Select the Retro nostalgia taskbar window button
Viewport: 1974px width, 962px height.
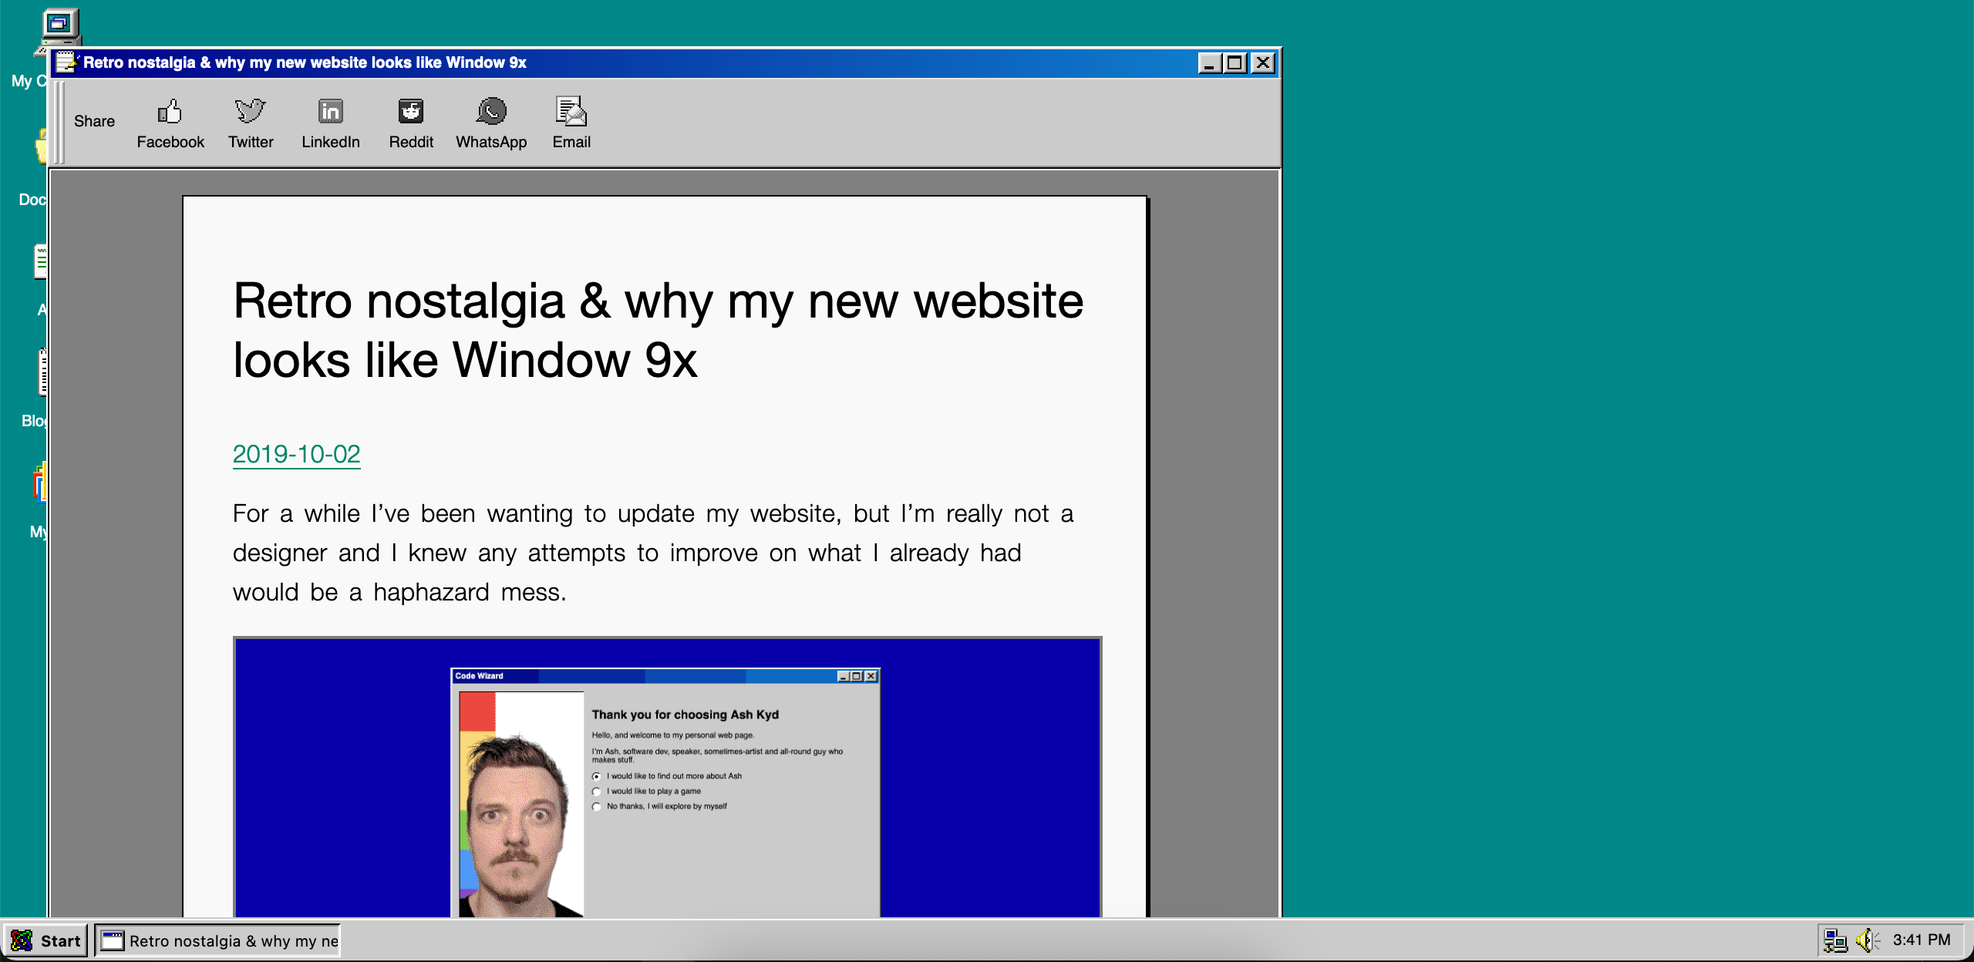click(x=219, y=940)
